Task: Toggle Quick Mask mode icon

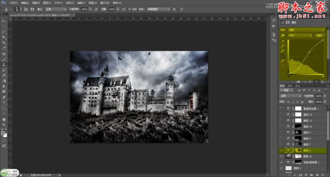Action: click(4, 140)
